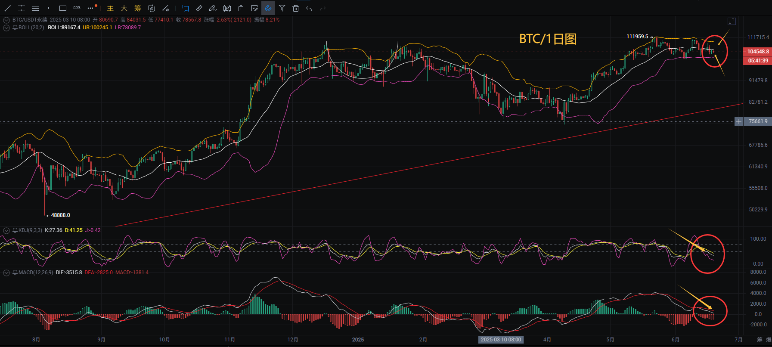Viewport: 772px width, 347px height.
Task: Collapse the MACD indicator panel
Action: point(6,273)
